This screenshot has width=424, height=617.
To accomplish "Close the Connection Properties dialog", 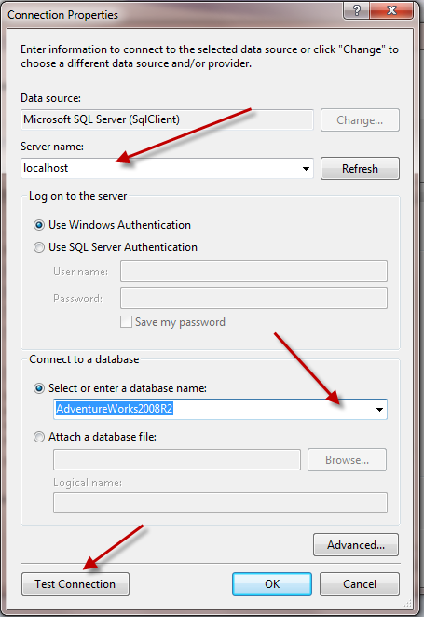I will (x=391, y=10).
